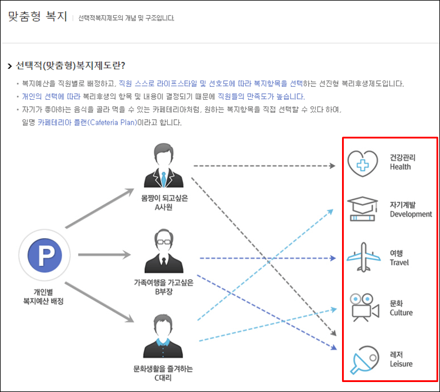Select the A사원 employee avatar
This screenshot has width=440, height=392.
point(164,165)
